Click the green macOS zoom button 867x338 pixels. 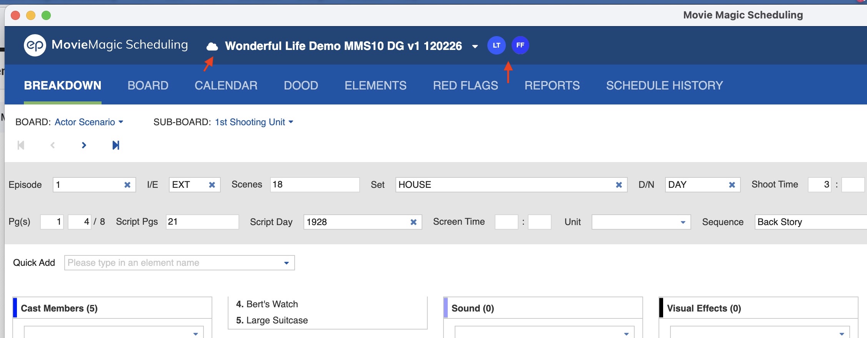[x=46, y=15]
